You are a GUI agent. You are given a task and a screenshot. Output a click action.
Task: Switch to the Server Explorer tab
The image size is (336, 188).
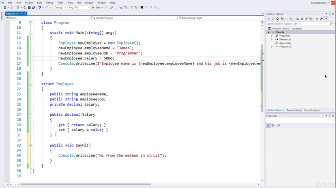(x=312, y=110)
